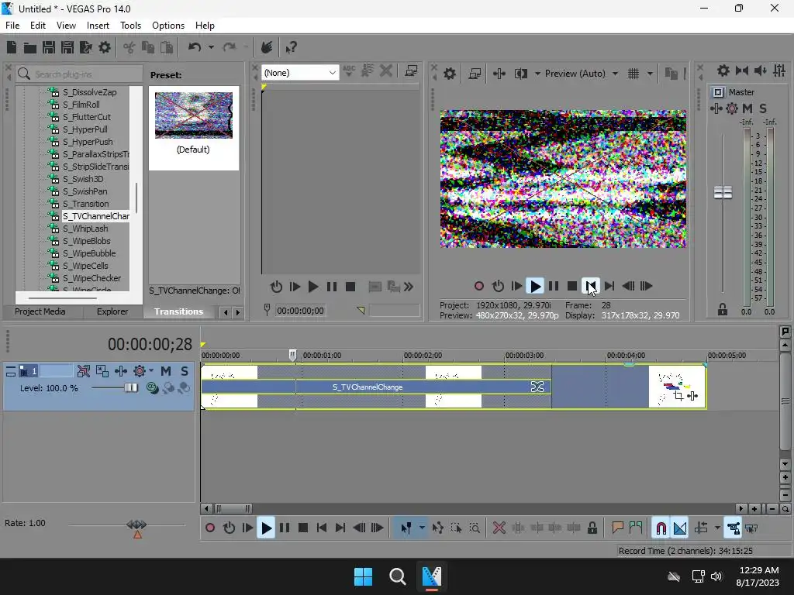This screenshot has width=794, height=595.
Task: Click the Rate scrub control slider
Action: [136, 524]
